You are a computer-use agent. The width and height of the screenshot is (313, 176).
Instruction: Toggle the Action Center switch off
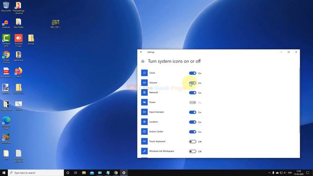click(193, 132)
